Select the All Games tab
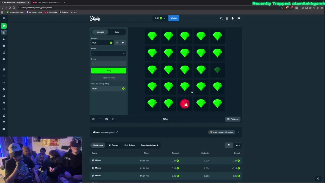Screen dimensions: 325x183 [113, 145]
